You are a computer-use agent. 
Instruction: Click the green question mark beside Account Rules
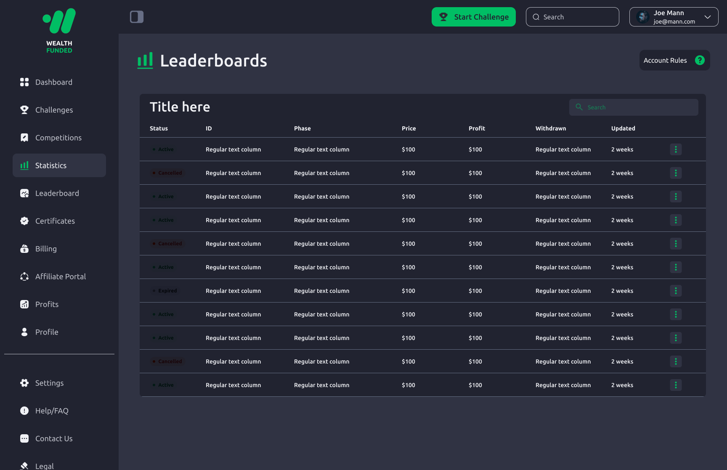700,60
